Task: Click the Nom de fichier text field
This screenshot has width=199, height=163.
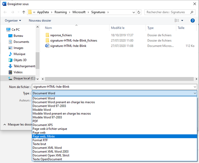Action: click(113, 87)
